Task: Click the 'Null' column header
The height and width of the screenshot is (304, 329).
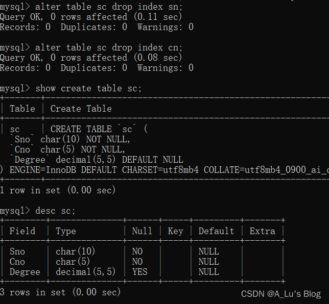Action: pyautogui.click(x=142, y=231)
